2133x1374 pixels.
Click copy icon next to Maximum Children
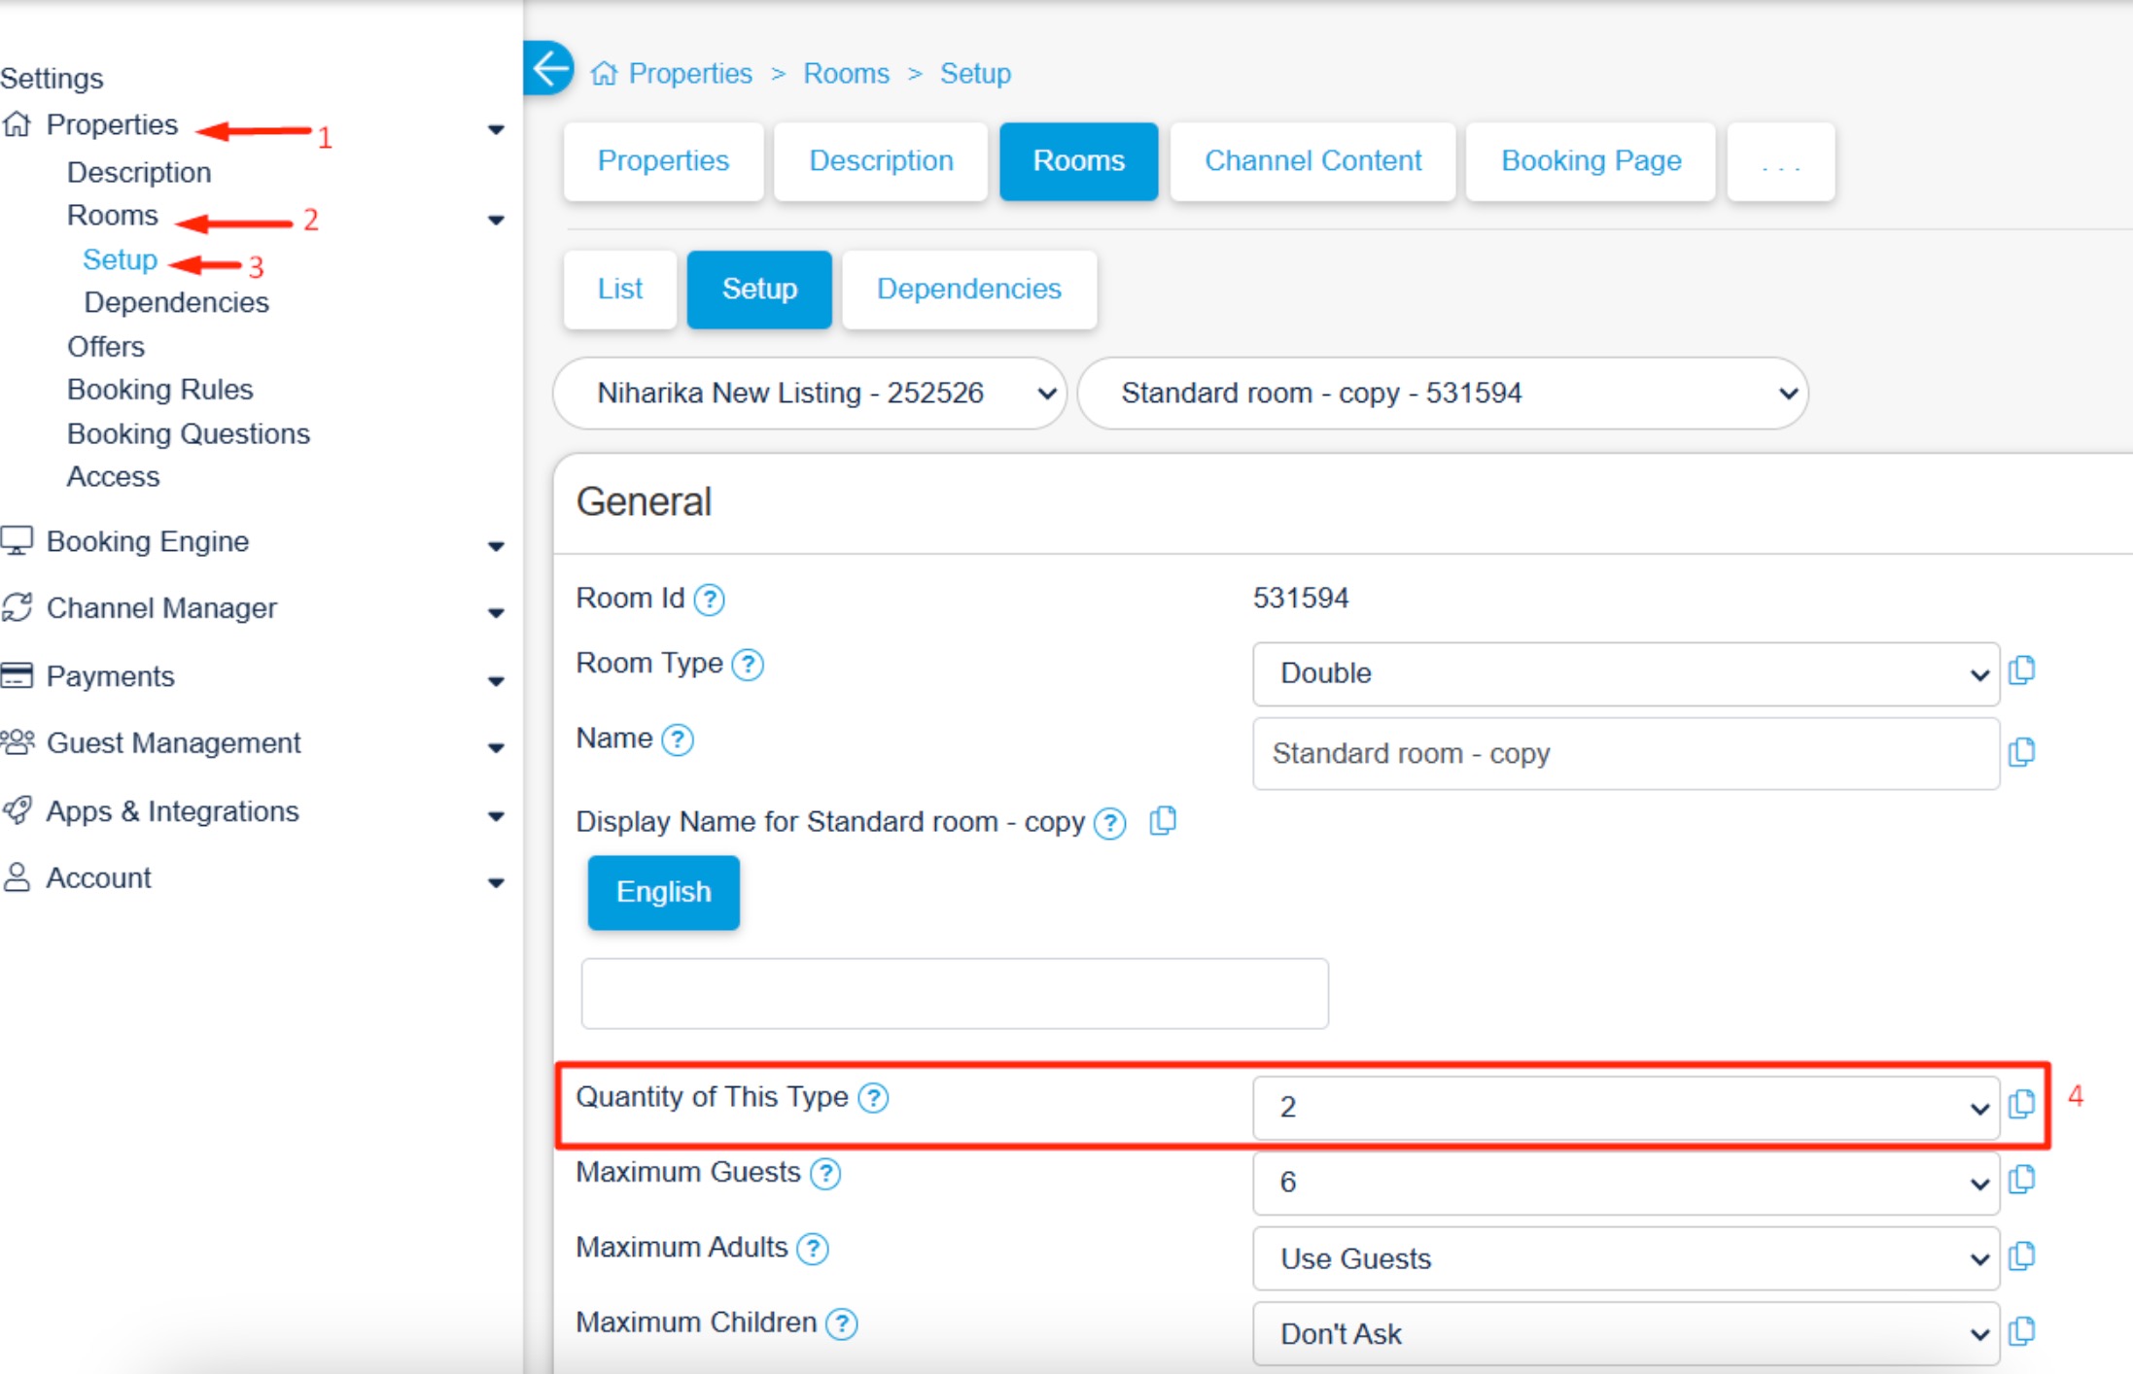(x=2022, y=1330)
